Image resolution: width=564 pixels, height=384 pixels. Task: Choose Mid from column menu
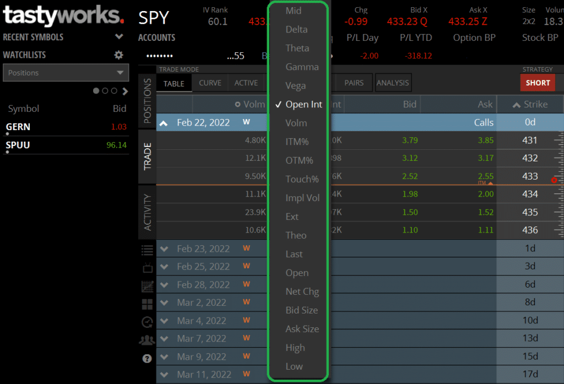(294, 11)
